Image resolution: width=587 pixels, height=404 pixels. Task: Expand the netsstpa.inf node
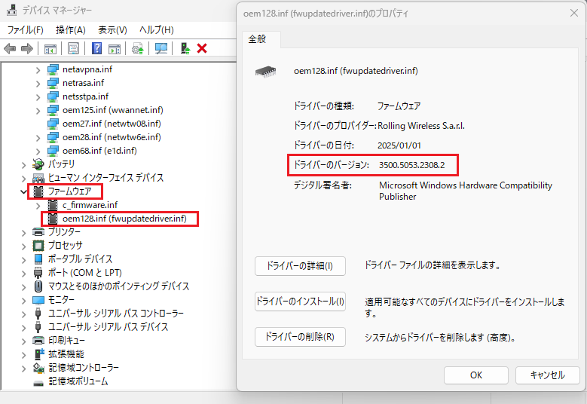(38, 97)
